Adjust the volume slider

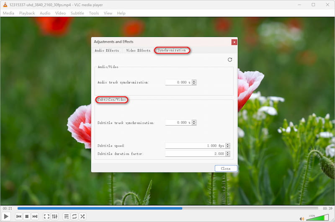click(x=318, y=217)
